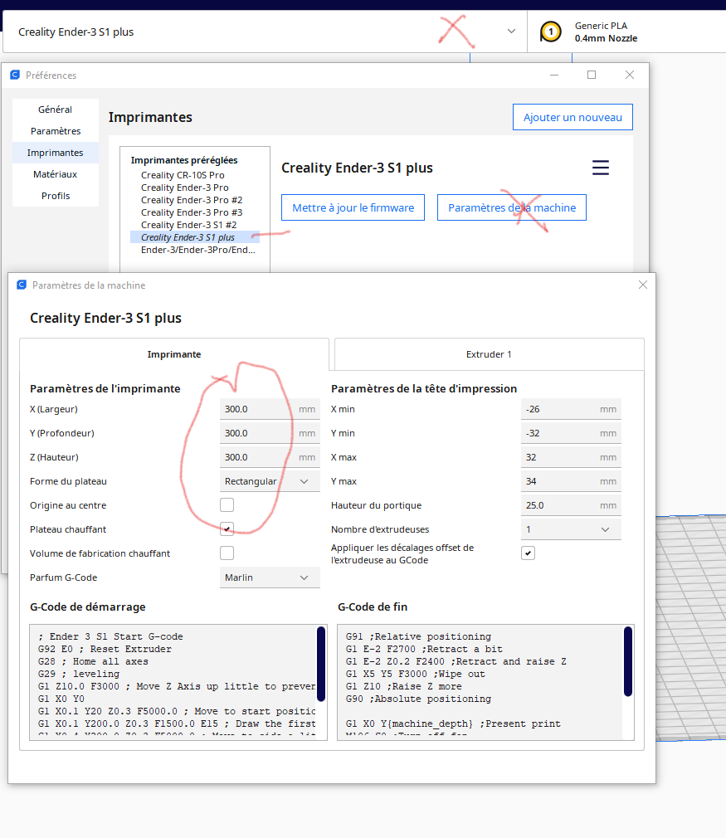
Task: Select Imprimantes in preferences sidebar
Action: (56, 153)
